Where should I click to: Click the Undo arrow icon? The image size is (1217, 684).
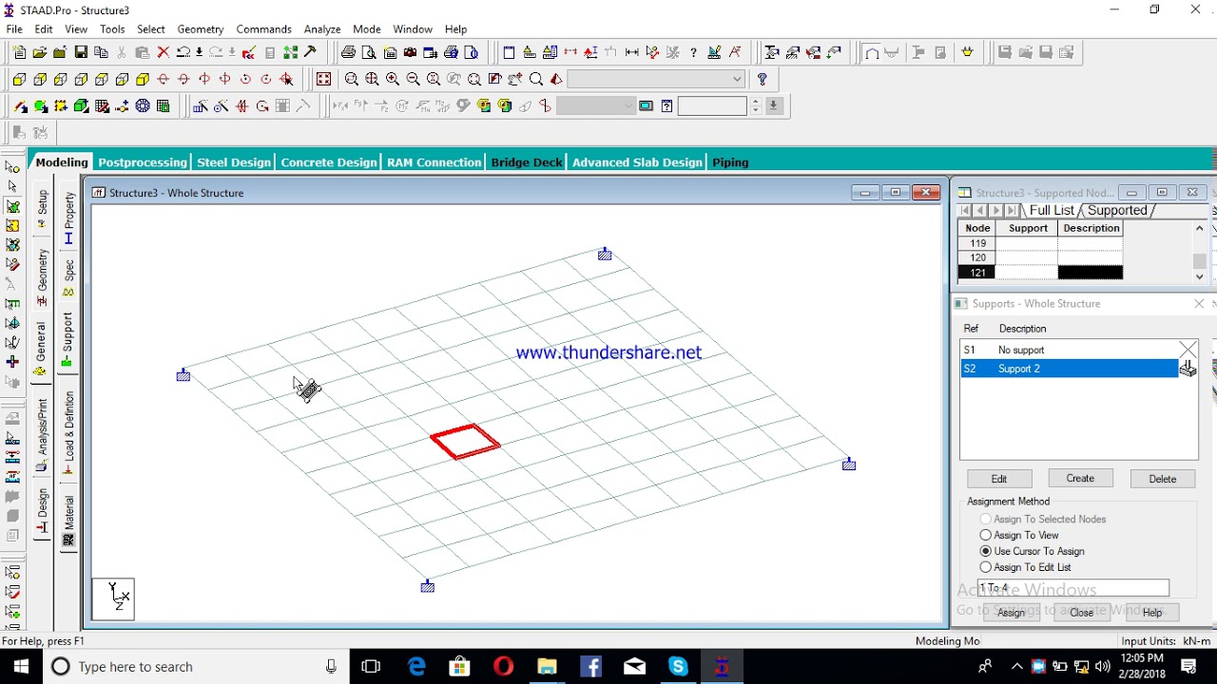pos(184,53)
